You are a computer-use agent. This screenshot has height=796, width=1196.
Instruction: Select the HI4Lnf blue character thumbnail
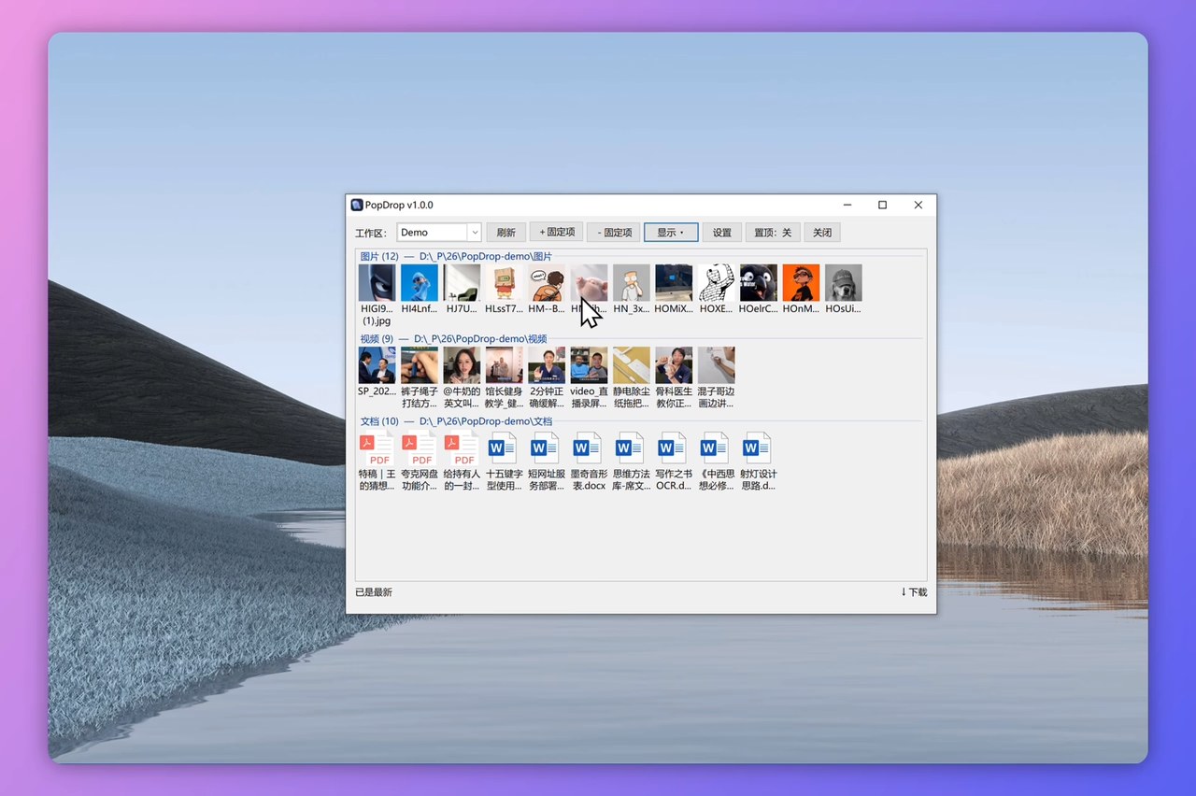(x=420, y=283)
